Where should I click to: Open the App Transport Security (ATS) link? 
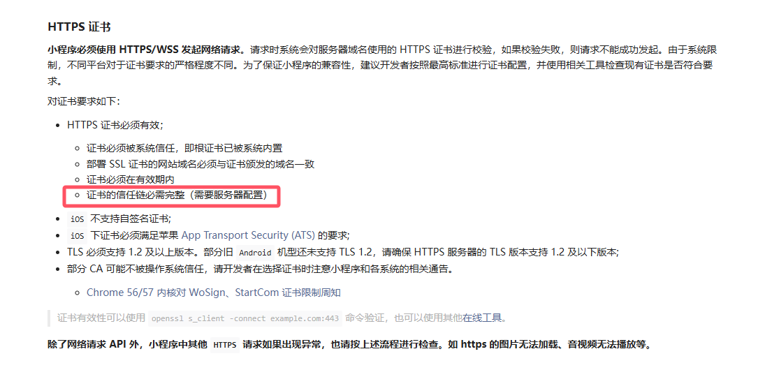pyautogui.click(x=248, y=235)
